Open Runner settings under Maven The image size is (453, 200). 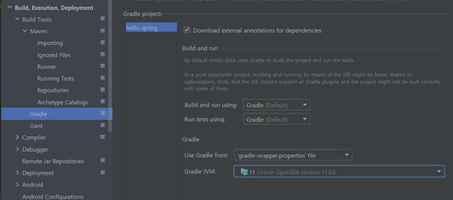(47, 67)
